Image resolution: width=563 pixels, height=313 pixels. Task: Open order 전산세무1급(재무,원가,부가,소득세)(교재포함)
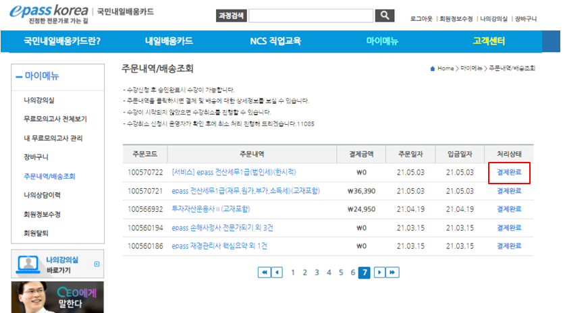point(246,191)
